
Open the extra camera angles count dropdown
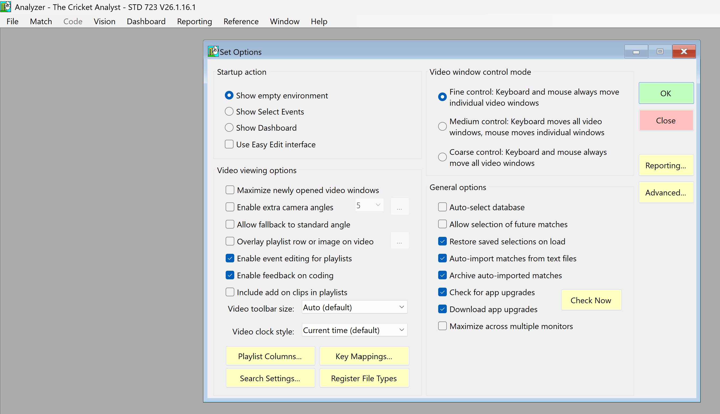coord(369,205)
